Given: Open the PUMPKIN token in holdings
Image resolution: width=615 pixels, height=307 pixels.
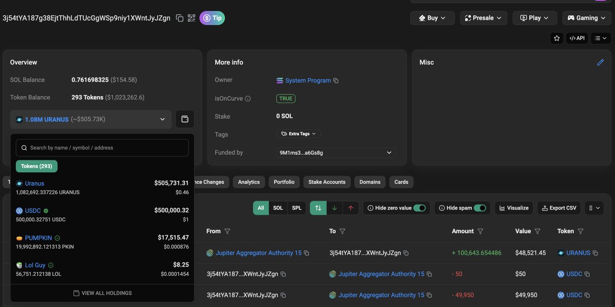Looking at the screenshot, I should 38,238.
